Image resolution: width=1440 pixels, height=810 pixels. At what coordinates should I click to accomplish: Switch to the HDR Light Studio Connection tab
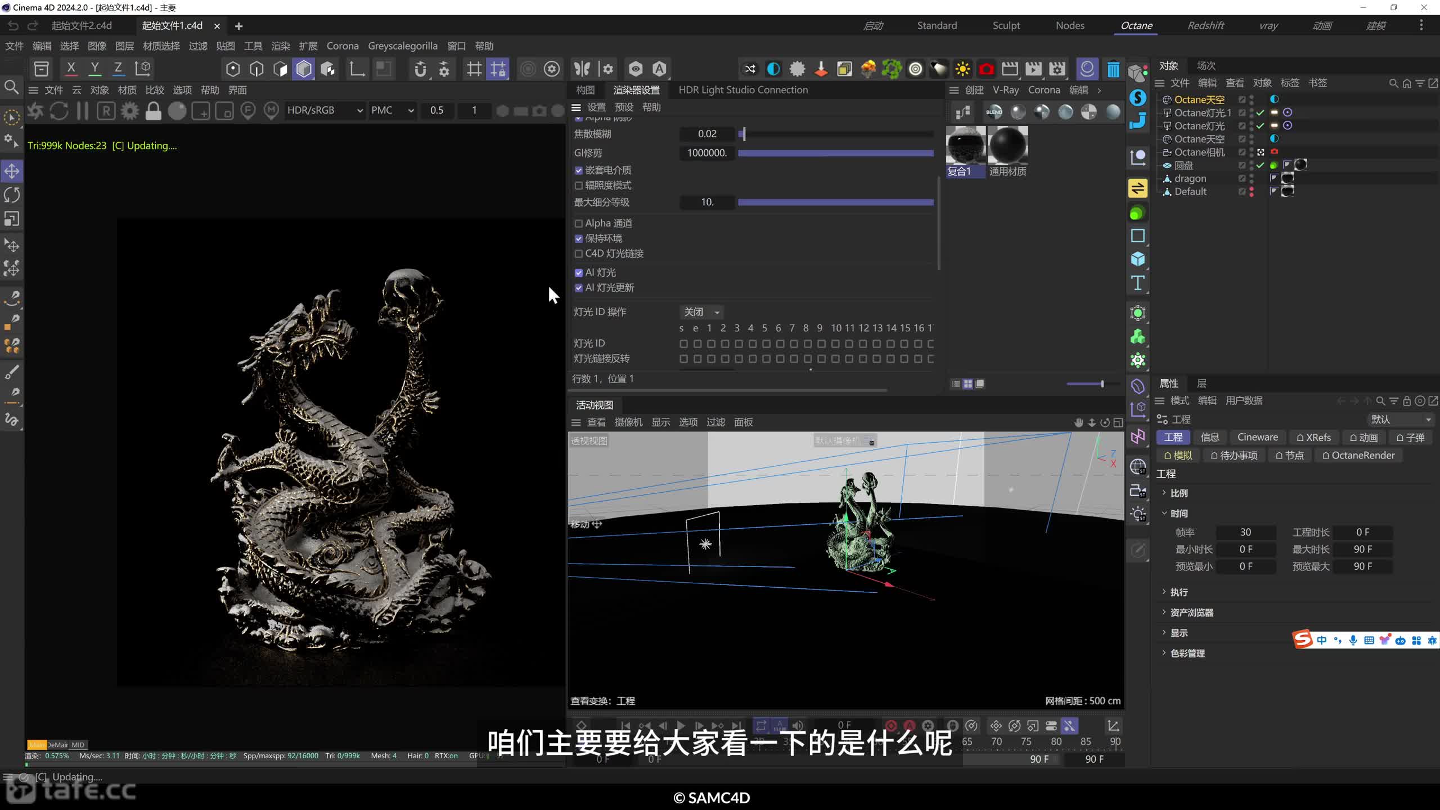tap(743, 90)
